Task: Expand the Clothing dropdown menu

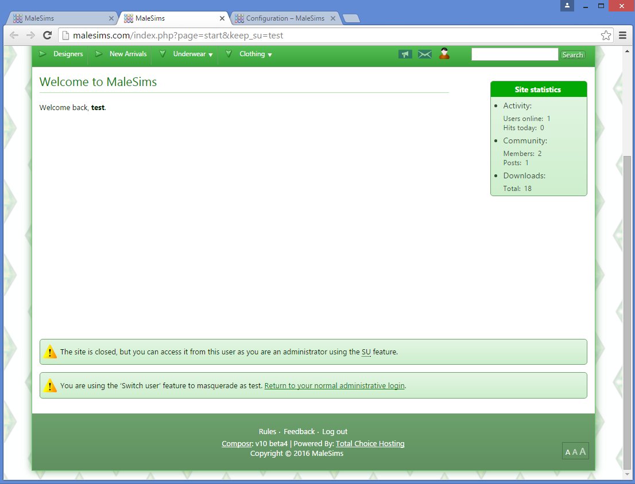Action: 255,54
